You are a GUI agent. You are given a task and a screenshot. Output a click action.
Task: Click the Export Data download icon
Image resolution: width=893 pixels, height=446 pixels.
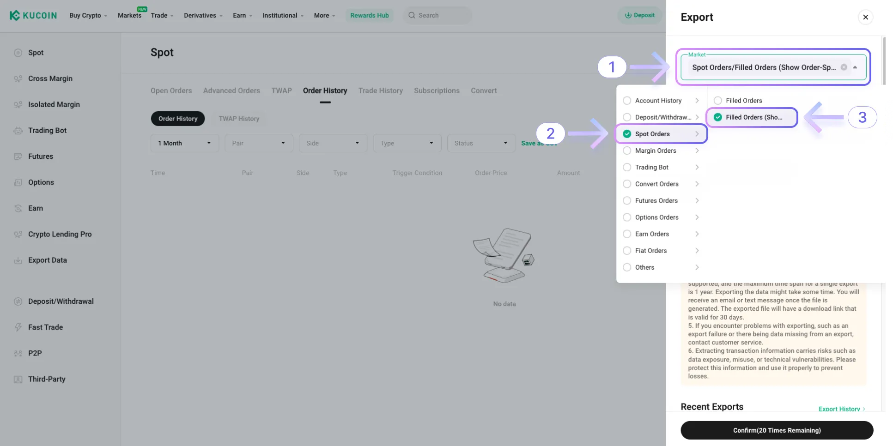tap(18, 260)
